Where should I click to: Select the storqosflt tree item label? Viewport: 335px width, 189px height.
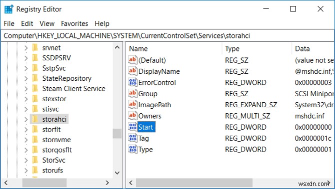point(57,150)
